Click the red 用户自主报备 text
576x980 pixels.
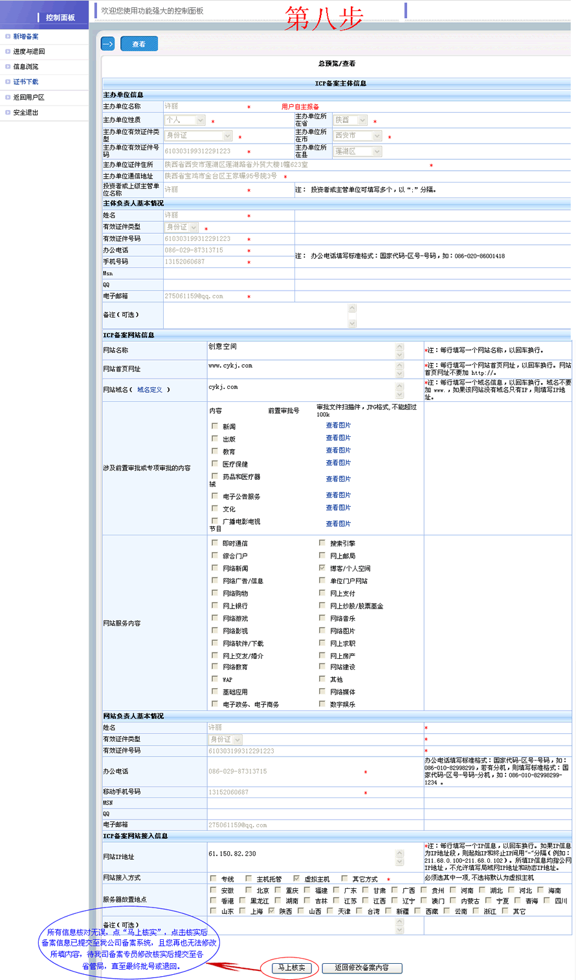[x=300, y=107]
